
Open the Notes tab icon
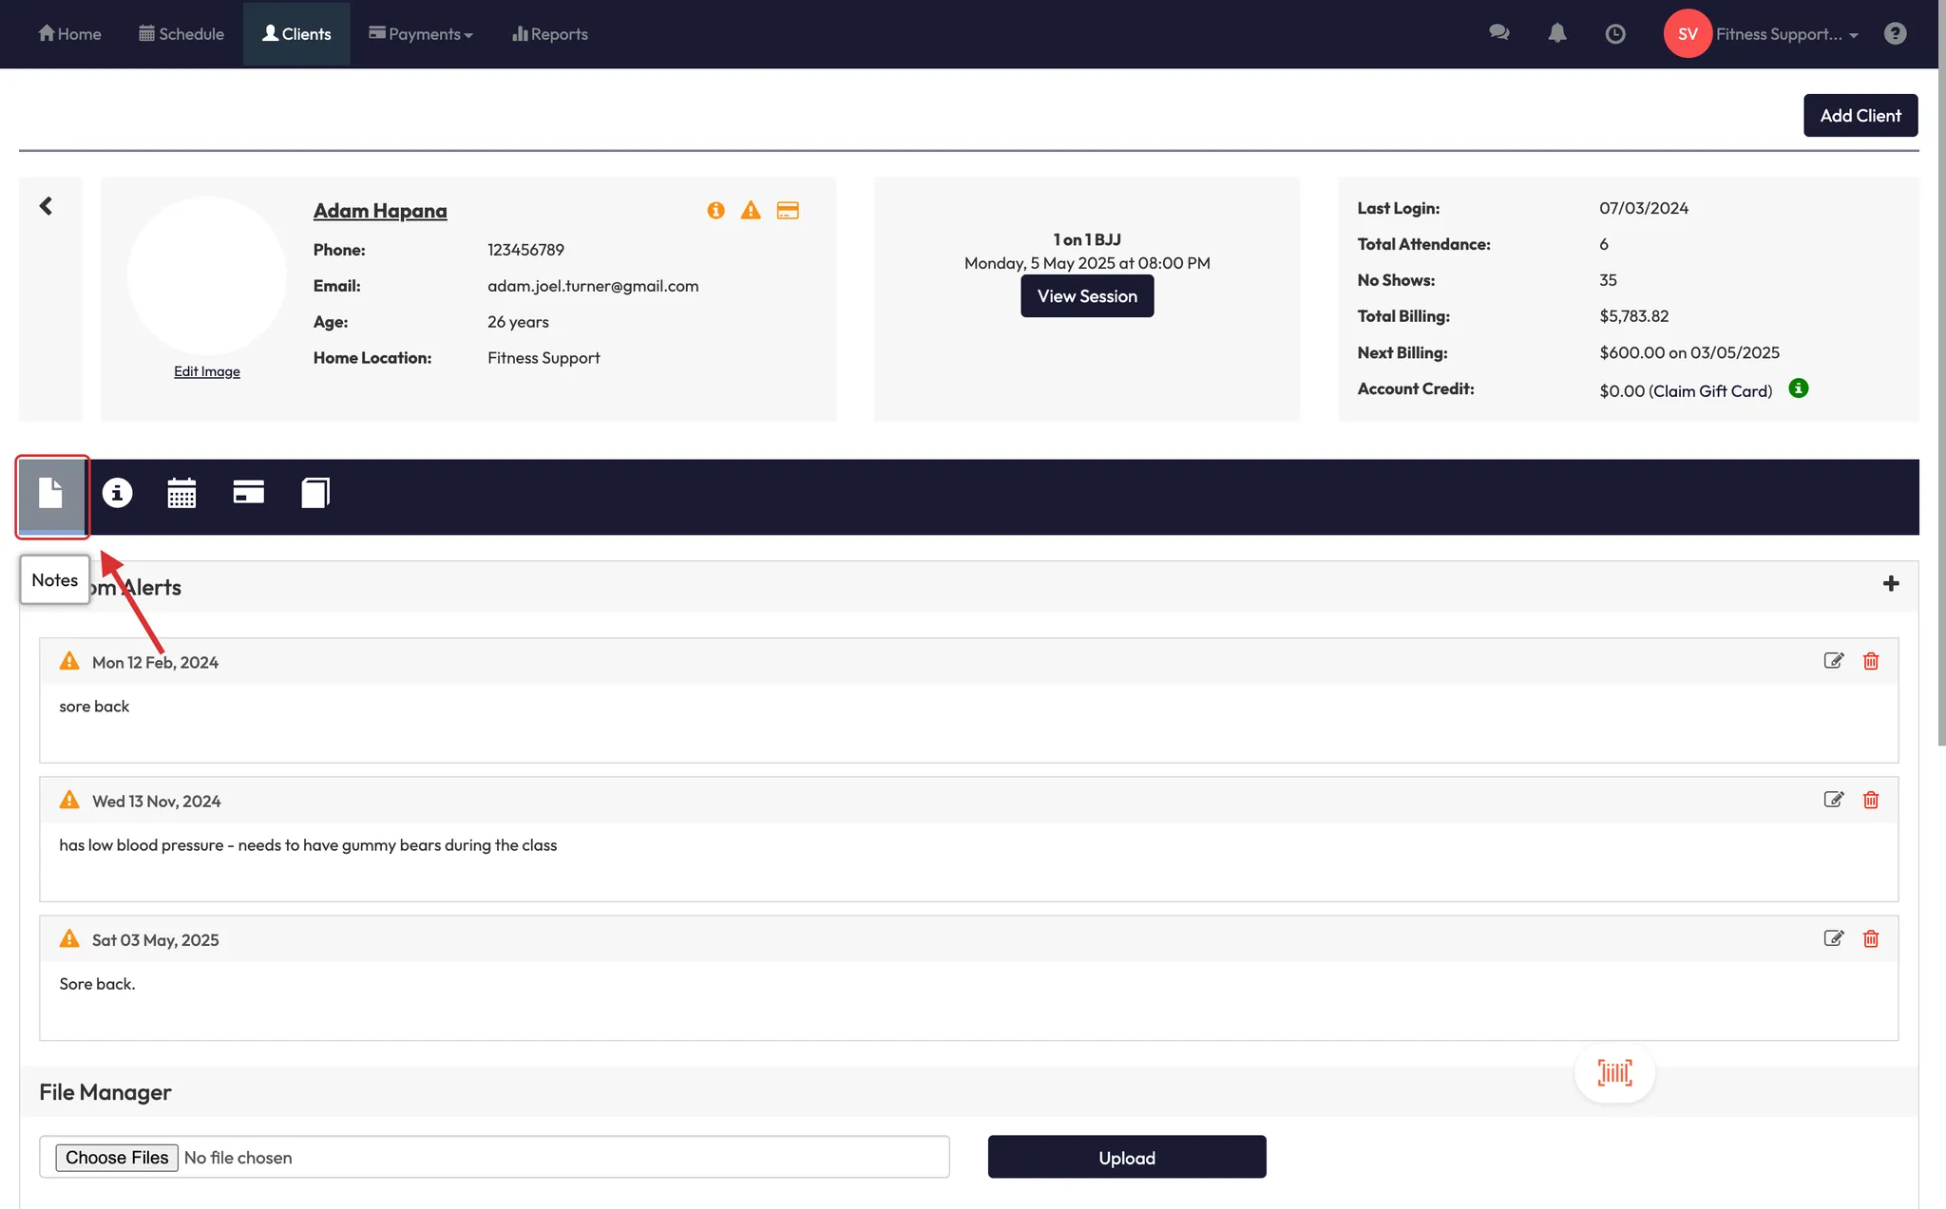point(51,494)
